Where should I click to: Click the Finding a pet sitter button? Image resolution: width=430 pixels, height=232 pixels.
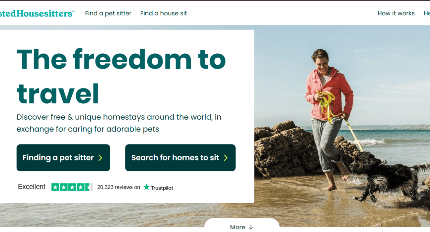pyautogui.click(x=63, y=158)
